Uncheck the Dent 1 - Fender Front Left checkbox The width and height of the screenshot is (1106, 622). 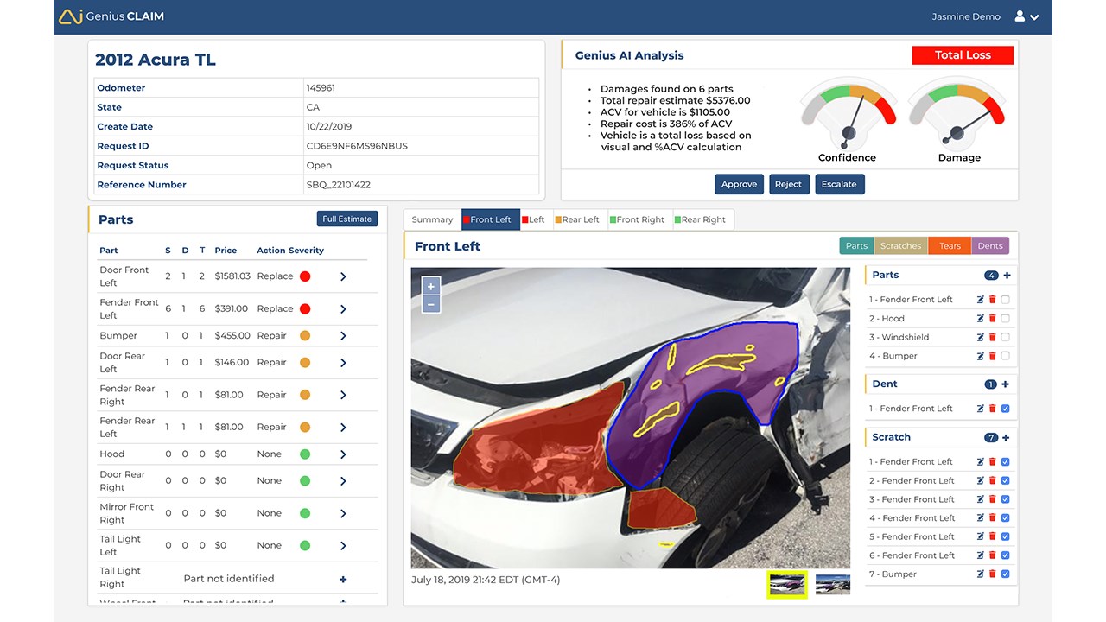[1005, 409]
